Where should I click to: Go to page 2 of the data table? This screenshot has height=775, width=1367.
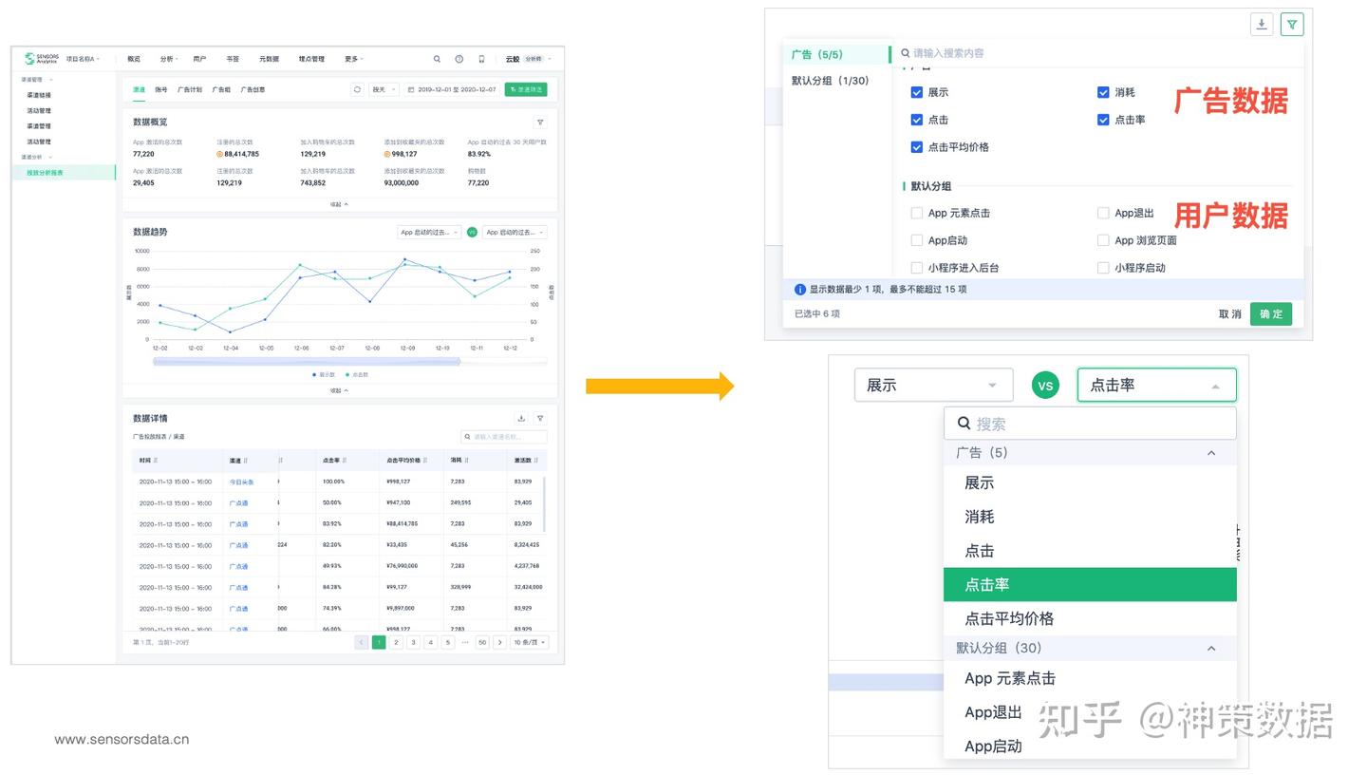pyautogui.click(x=396, y=642)
